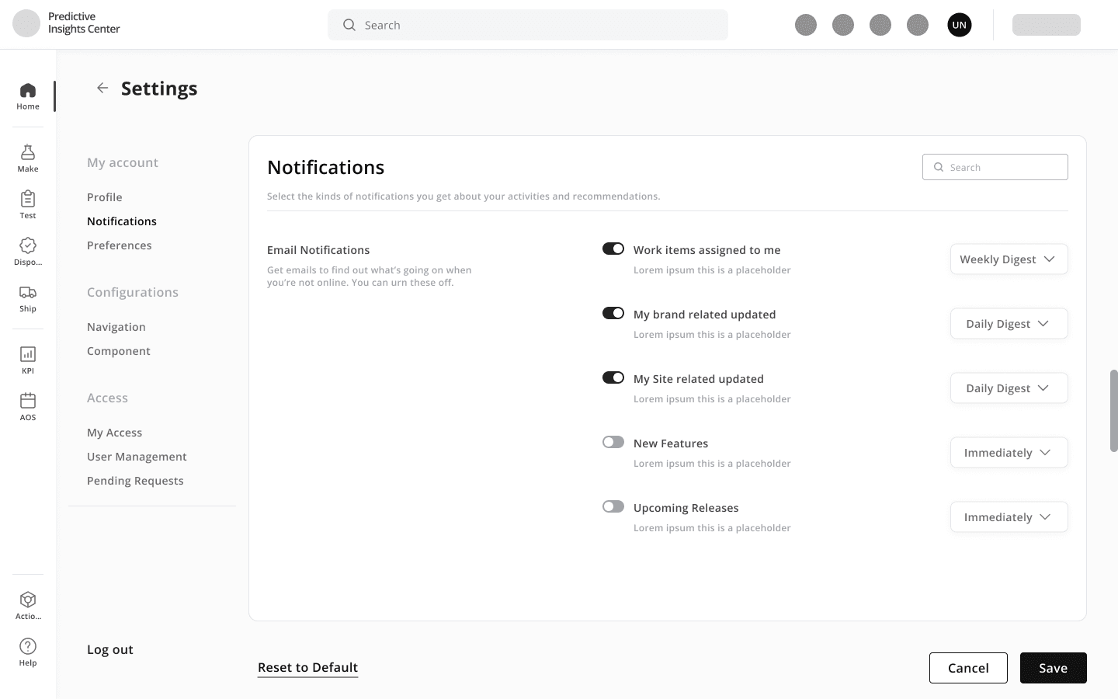The height and width of the screenshot is (699, 1118).
Task: Click the Notifications panel Search field
Action: [x=995, y=167]
